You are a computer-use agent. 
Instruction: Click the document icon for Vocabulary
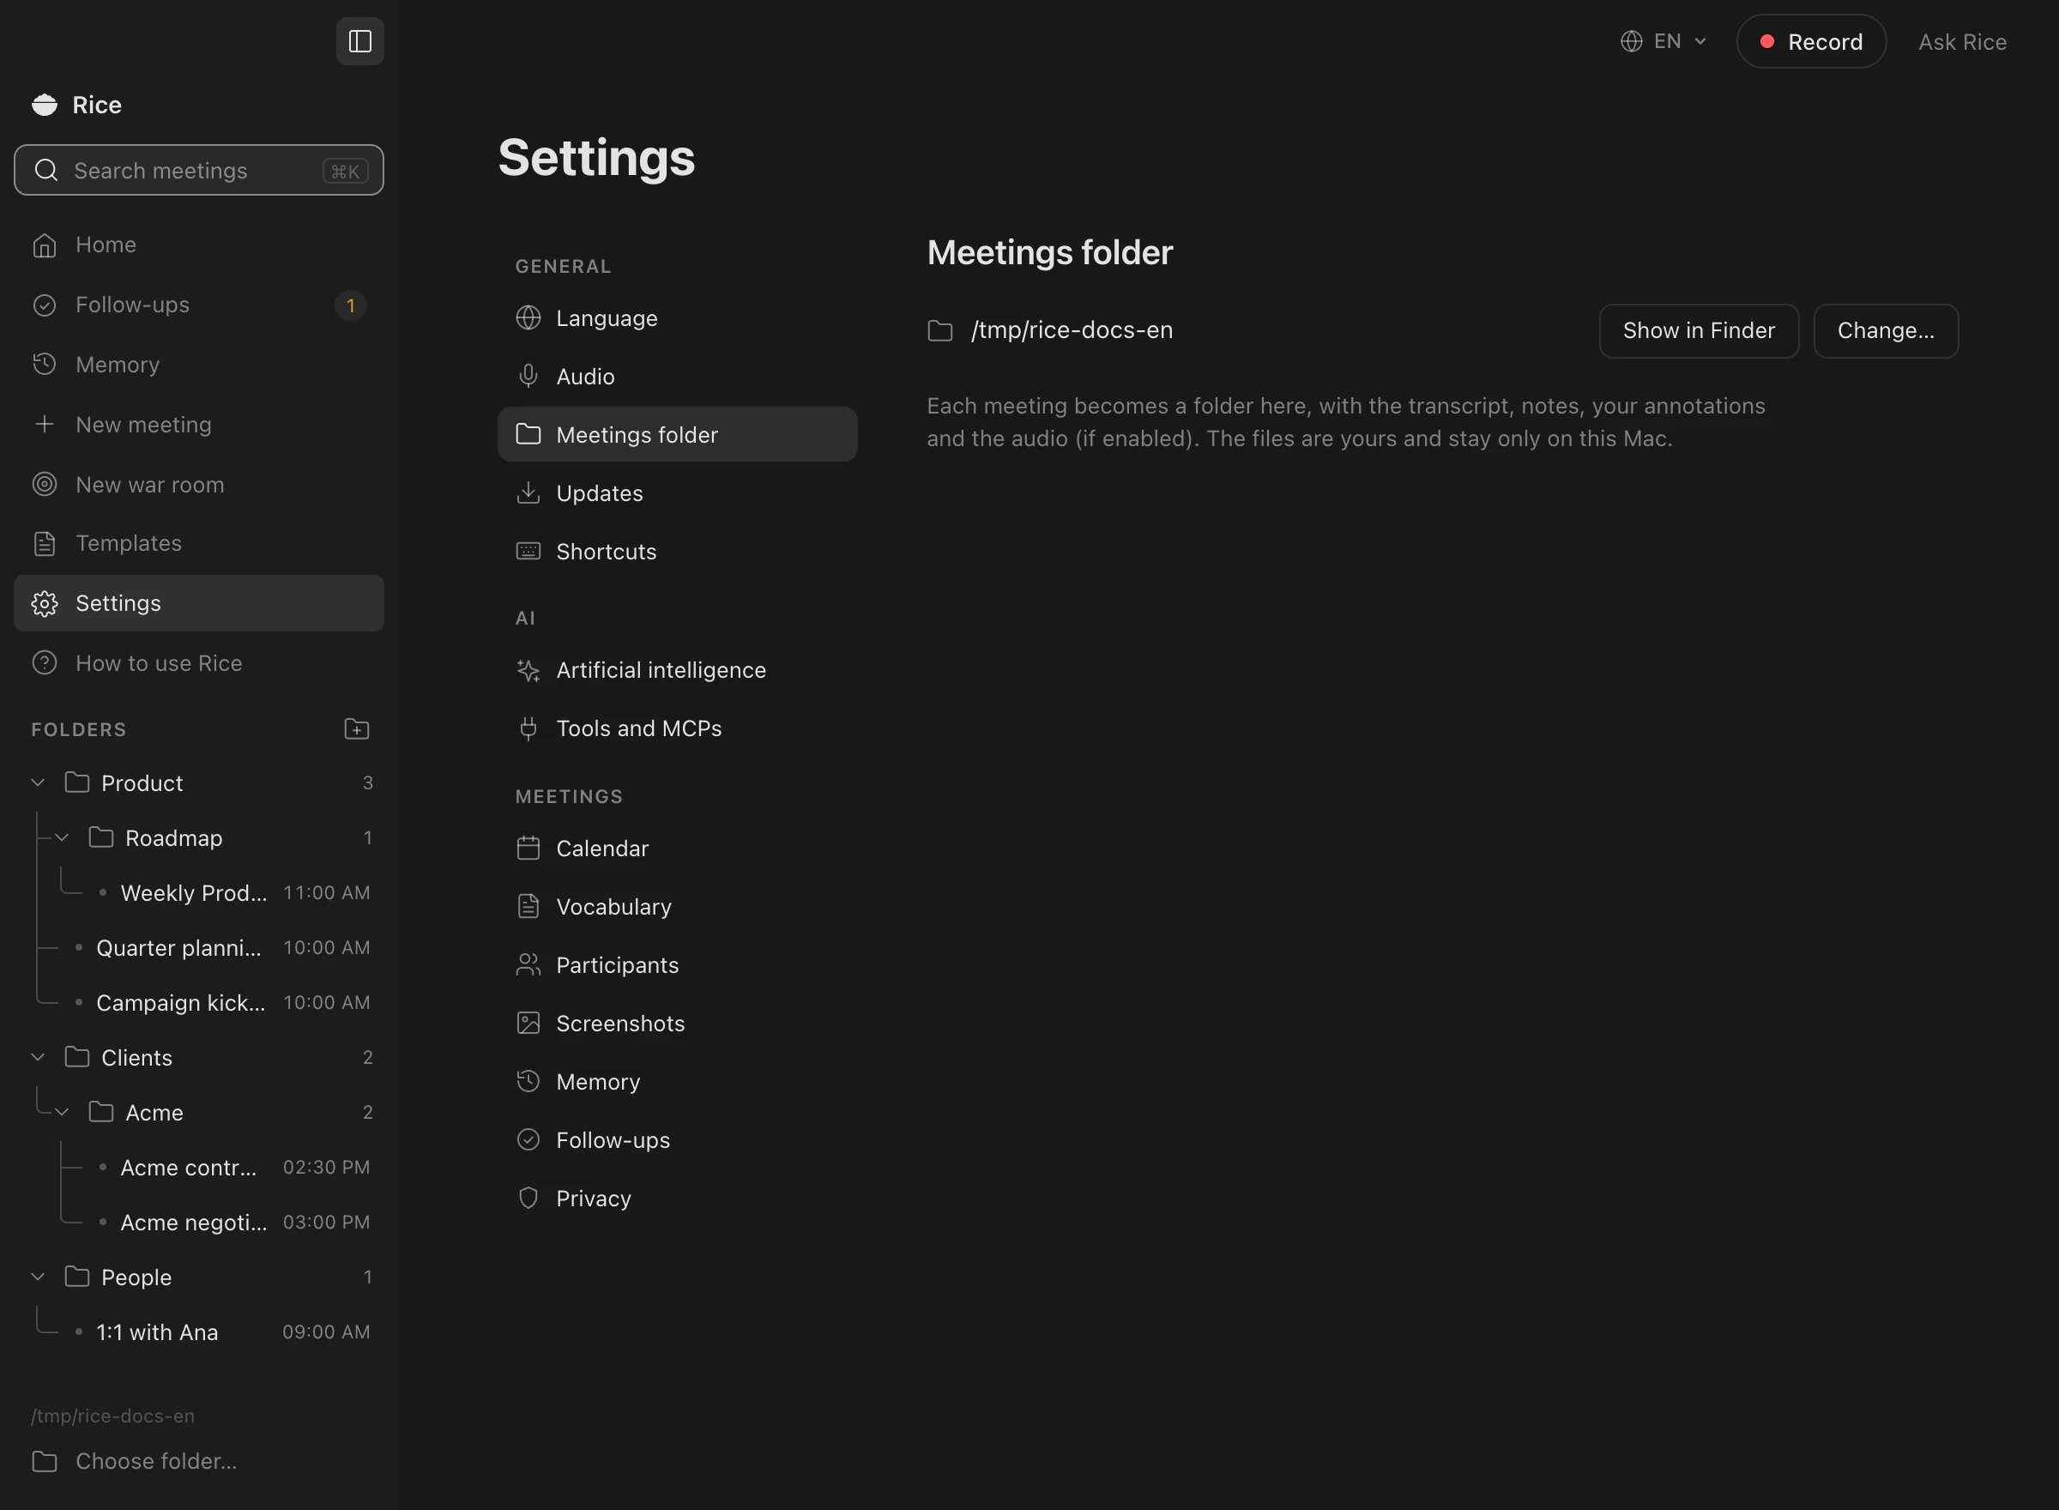528,907
